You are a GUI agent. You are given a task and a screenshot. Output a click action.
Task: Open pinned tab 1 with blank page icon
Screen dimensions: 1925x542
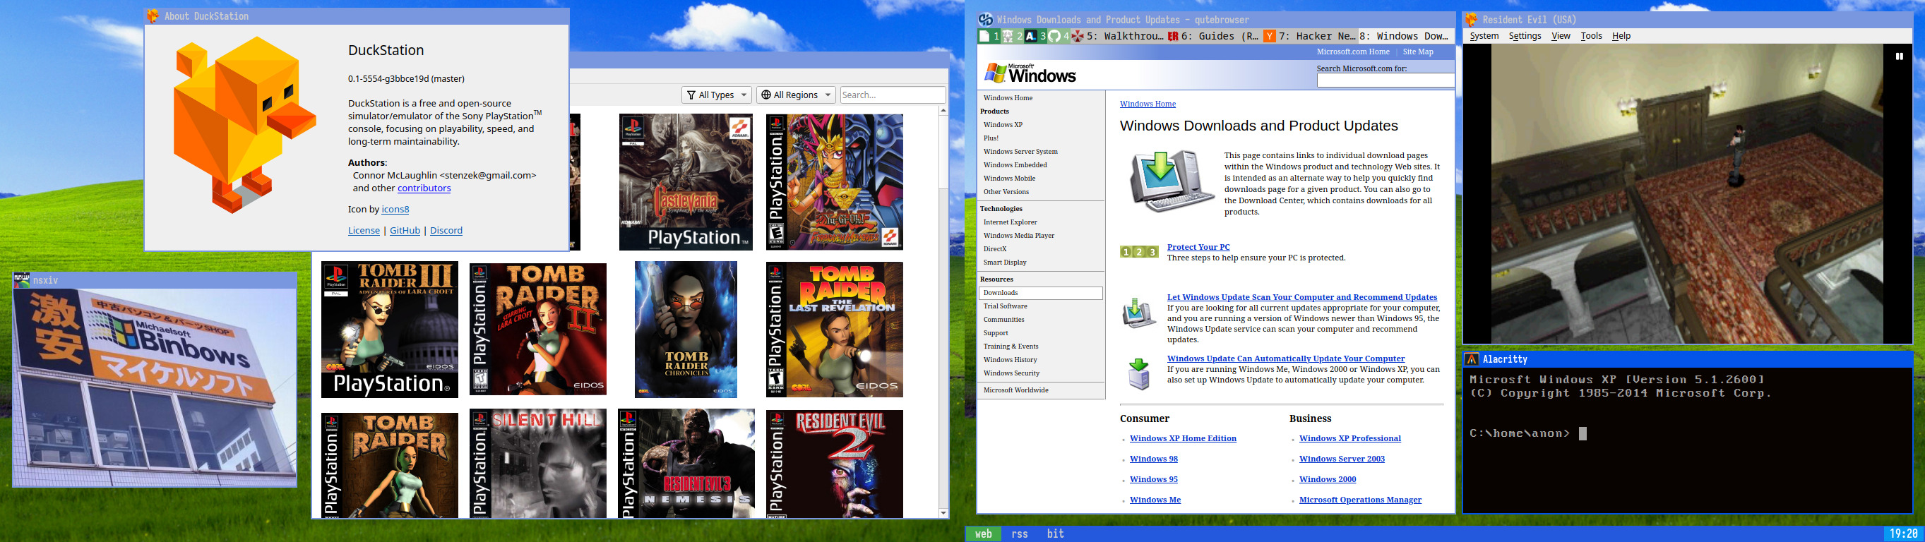click(x=989, y=36)
